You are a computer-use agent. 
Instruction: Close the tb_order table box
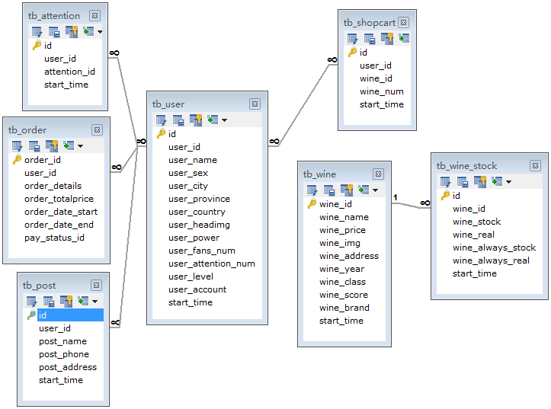point(97,130)
